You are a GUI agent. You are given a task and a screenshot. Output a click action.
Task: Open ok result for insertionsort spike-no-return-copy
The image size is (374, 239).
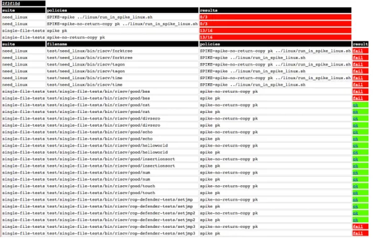point(355,159)
